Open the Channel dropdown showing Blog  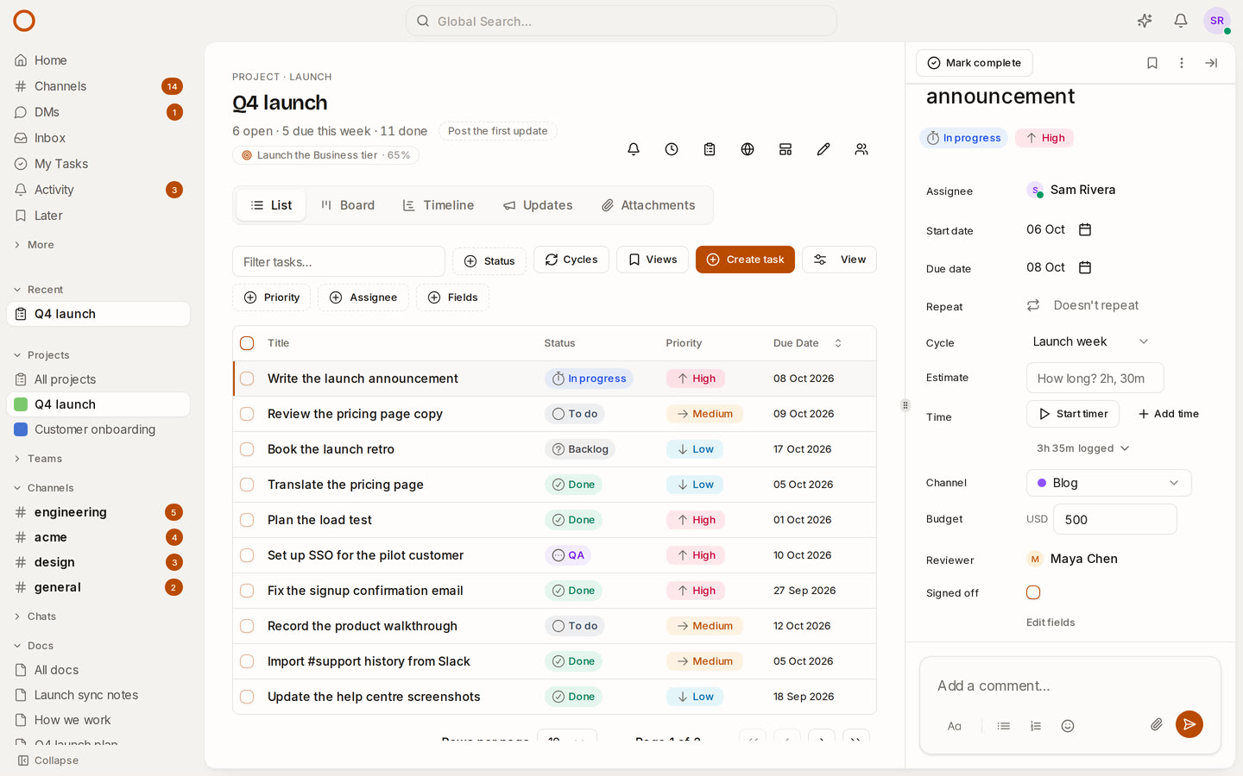pos(1108,483)
